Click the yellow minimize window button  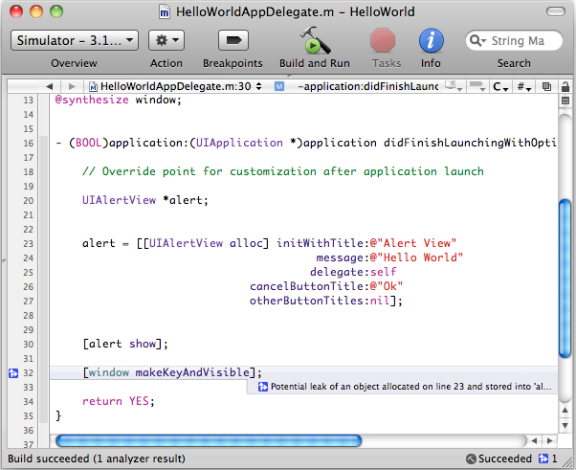click(x=36, y=11)
